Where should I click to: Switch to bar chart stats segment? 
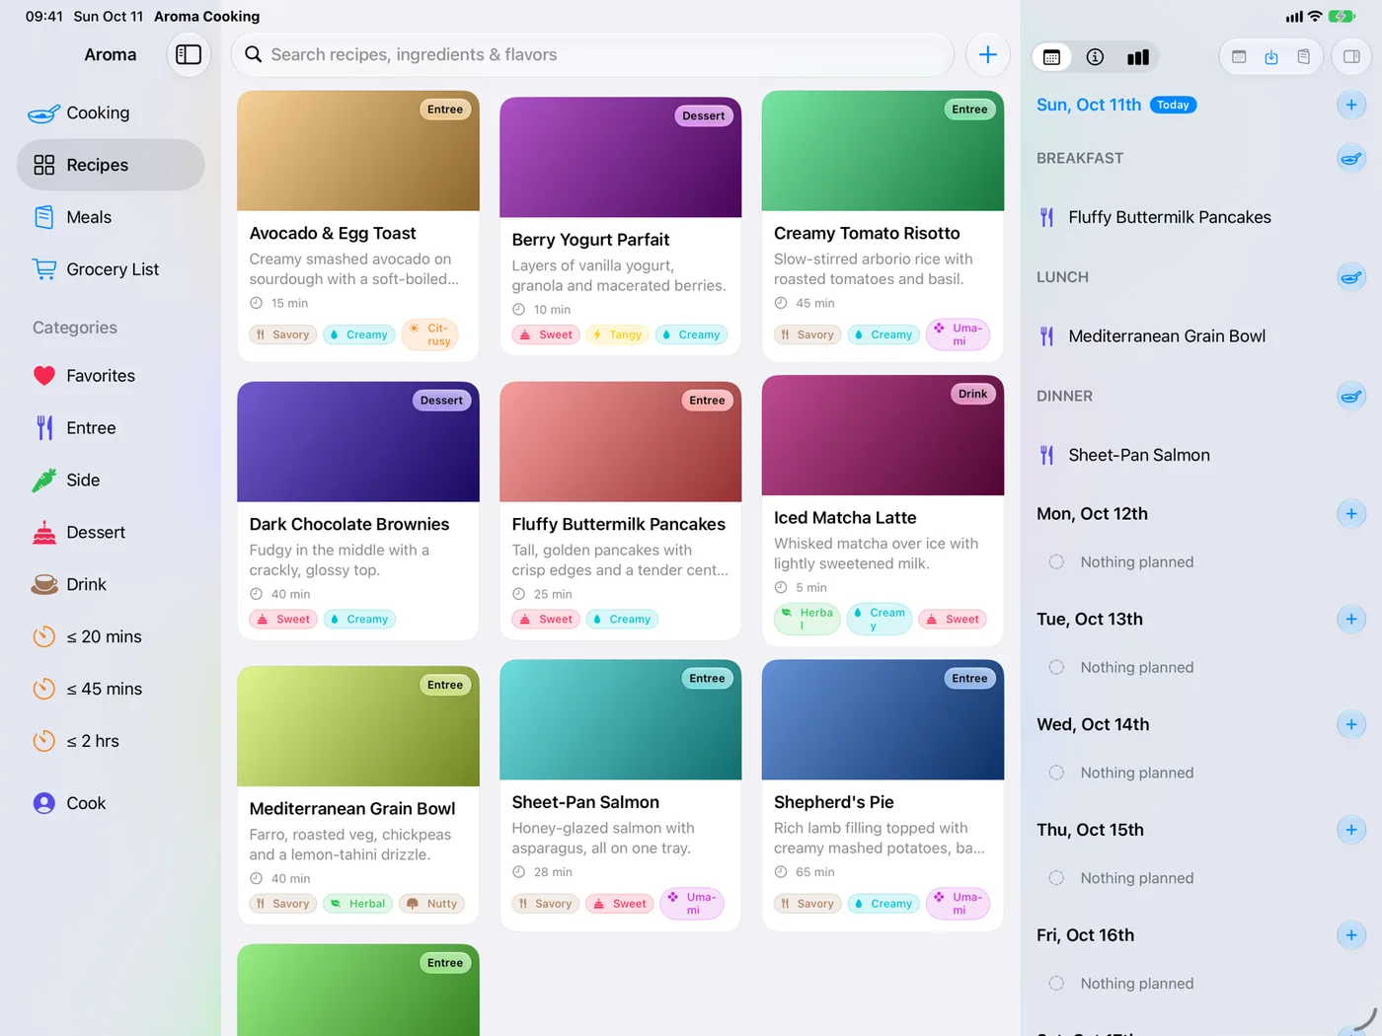point(1138,57)
